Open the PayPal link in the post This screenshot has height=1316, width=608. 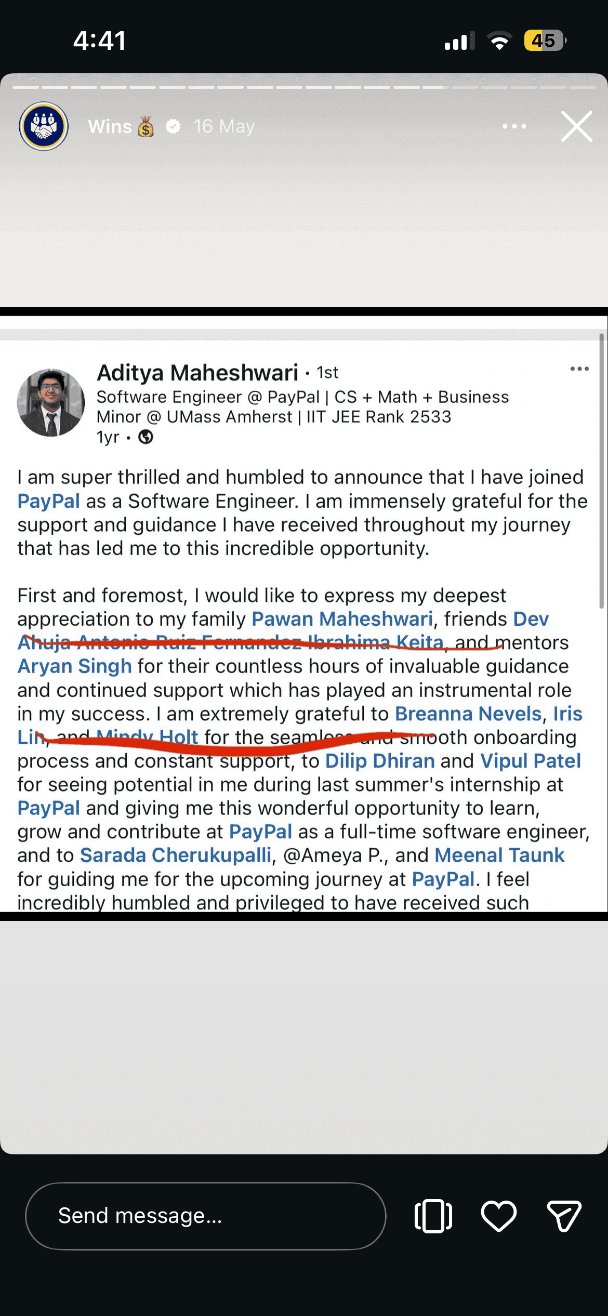tap(48, 501)
